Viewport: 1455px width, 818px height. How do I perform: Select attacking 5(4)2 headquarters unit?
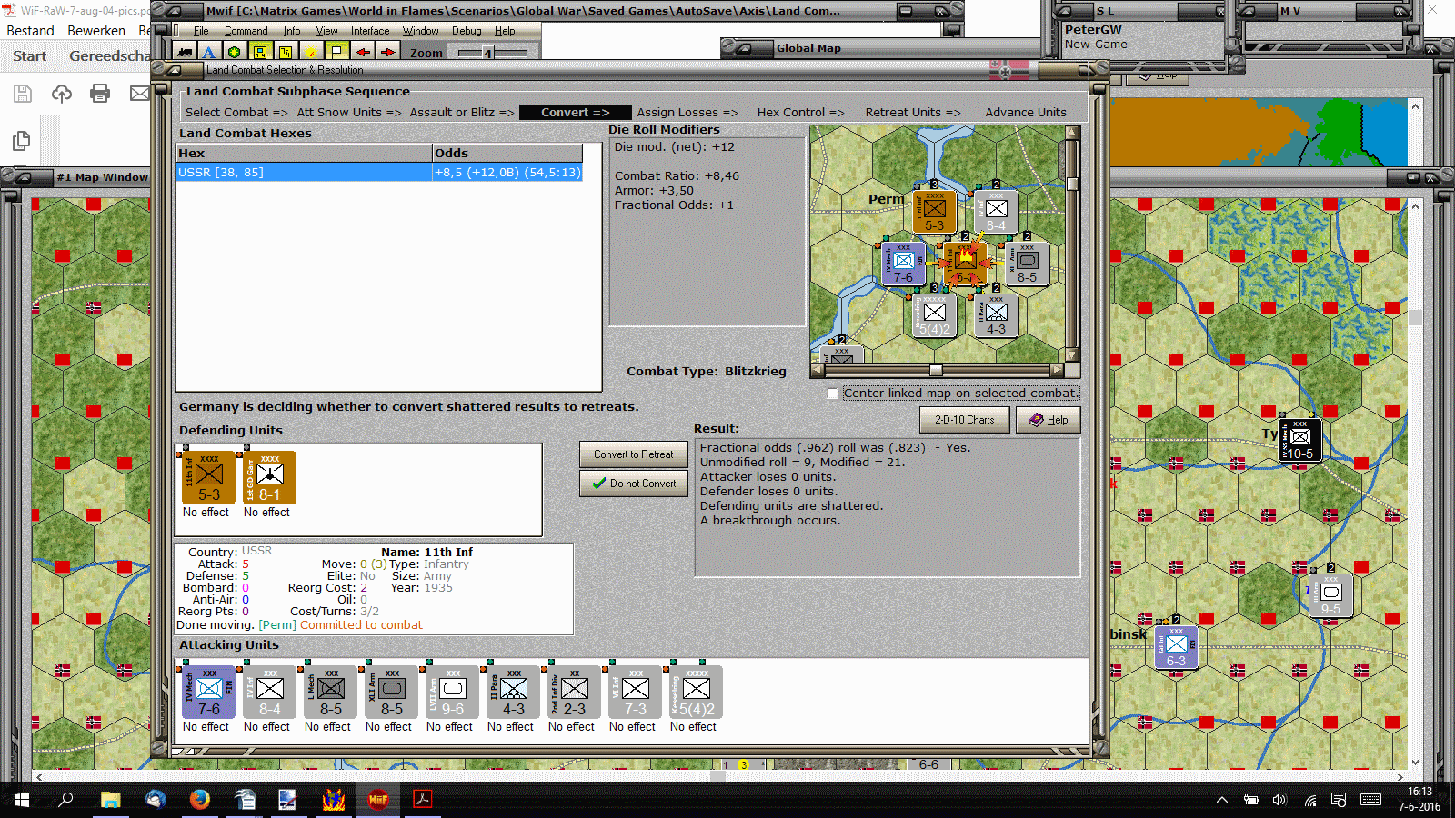tap(697, 692)
